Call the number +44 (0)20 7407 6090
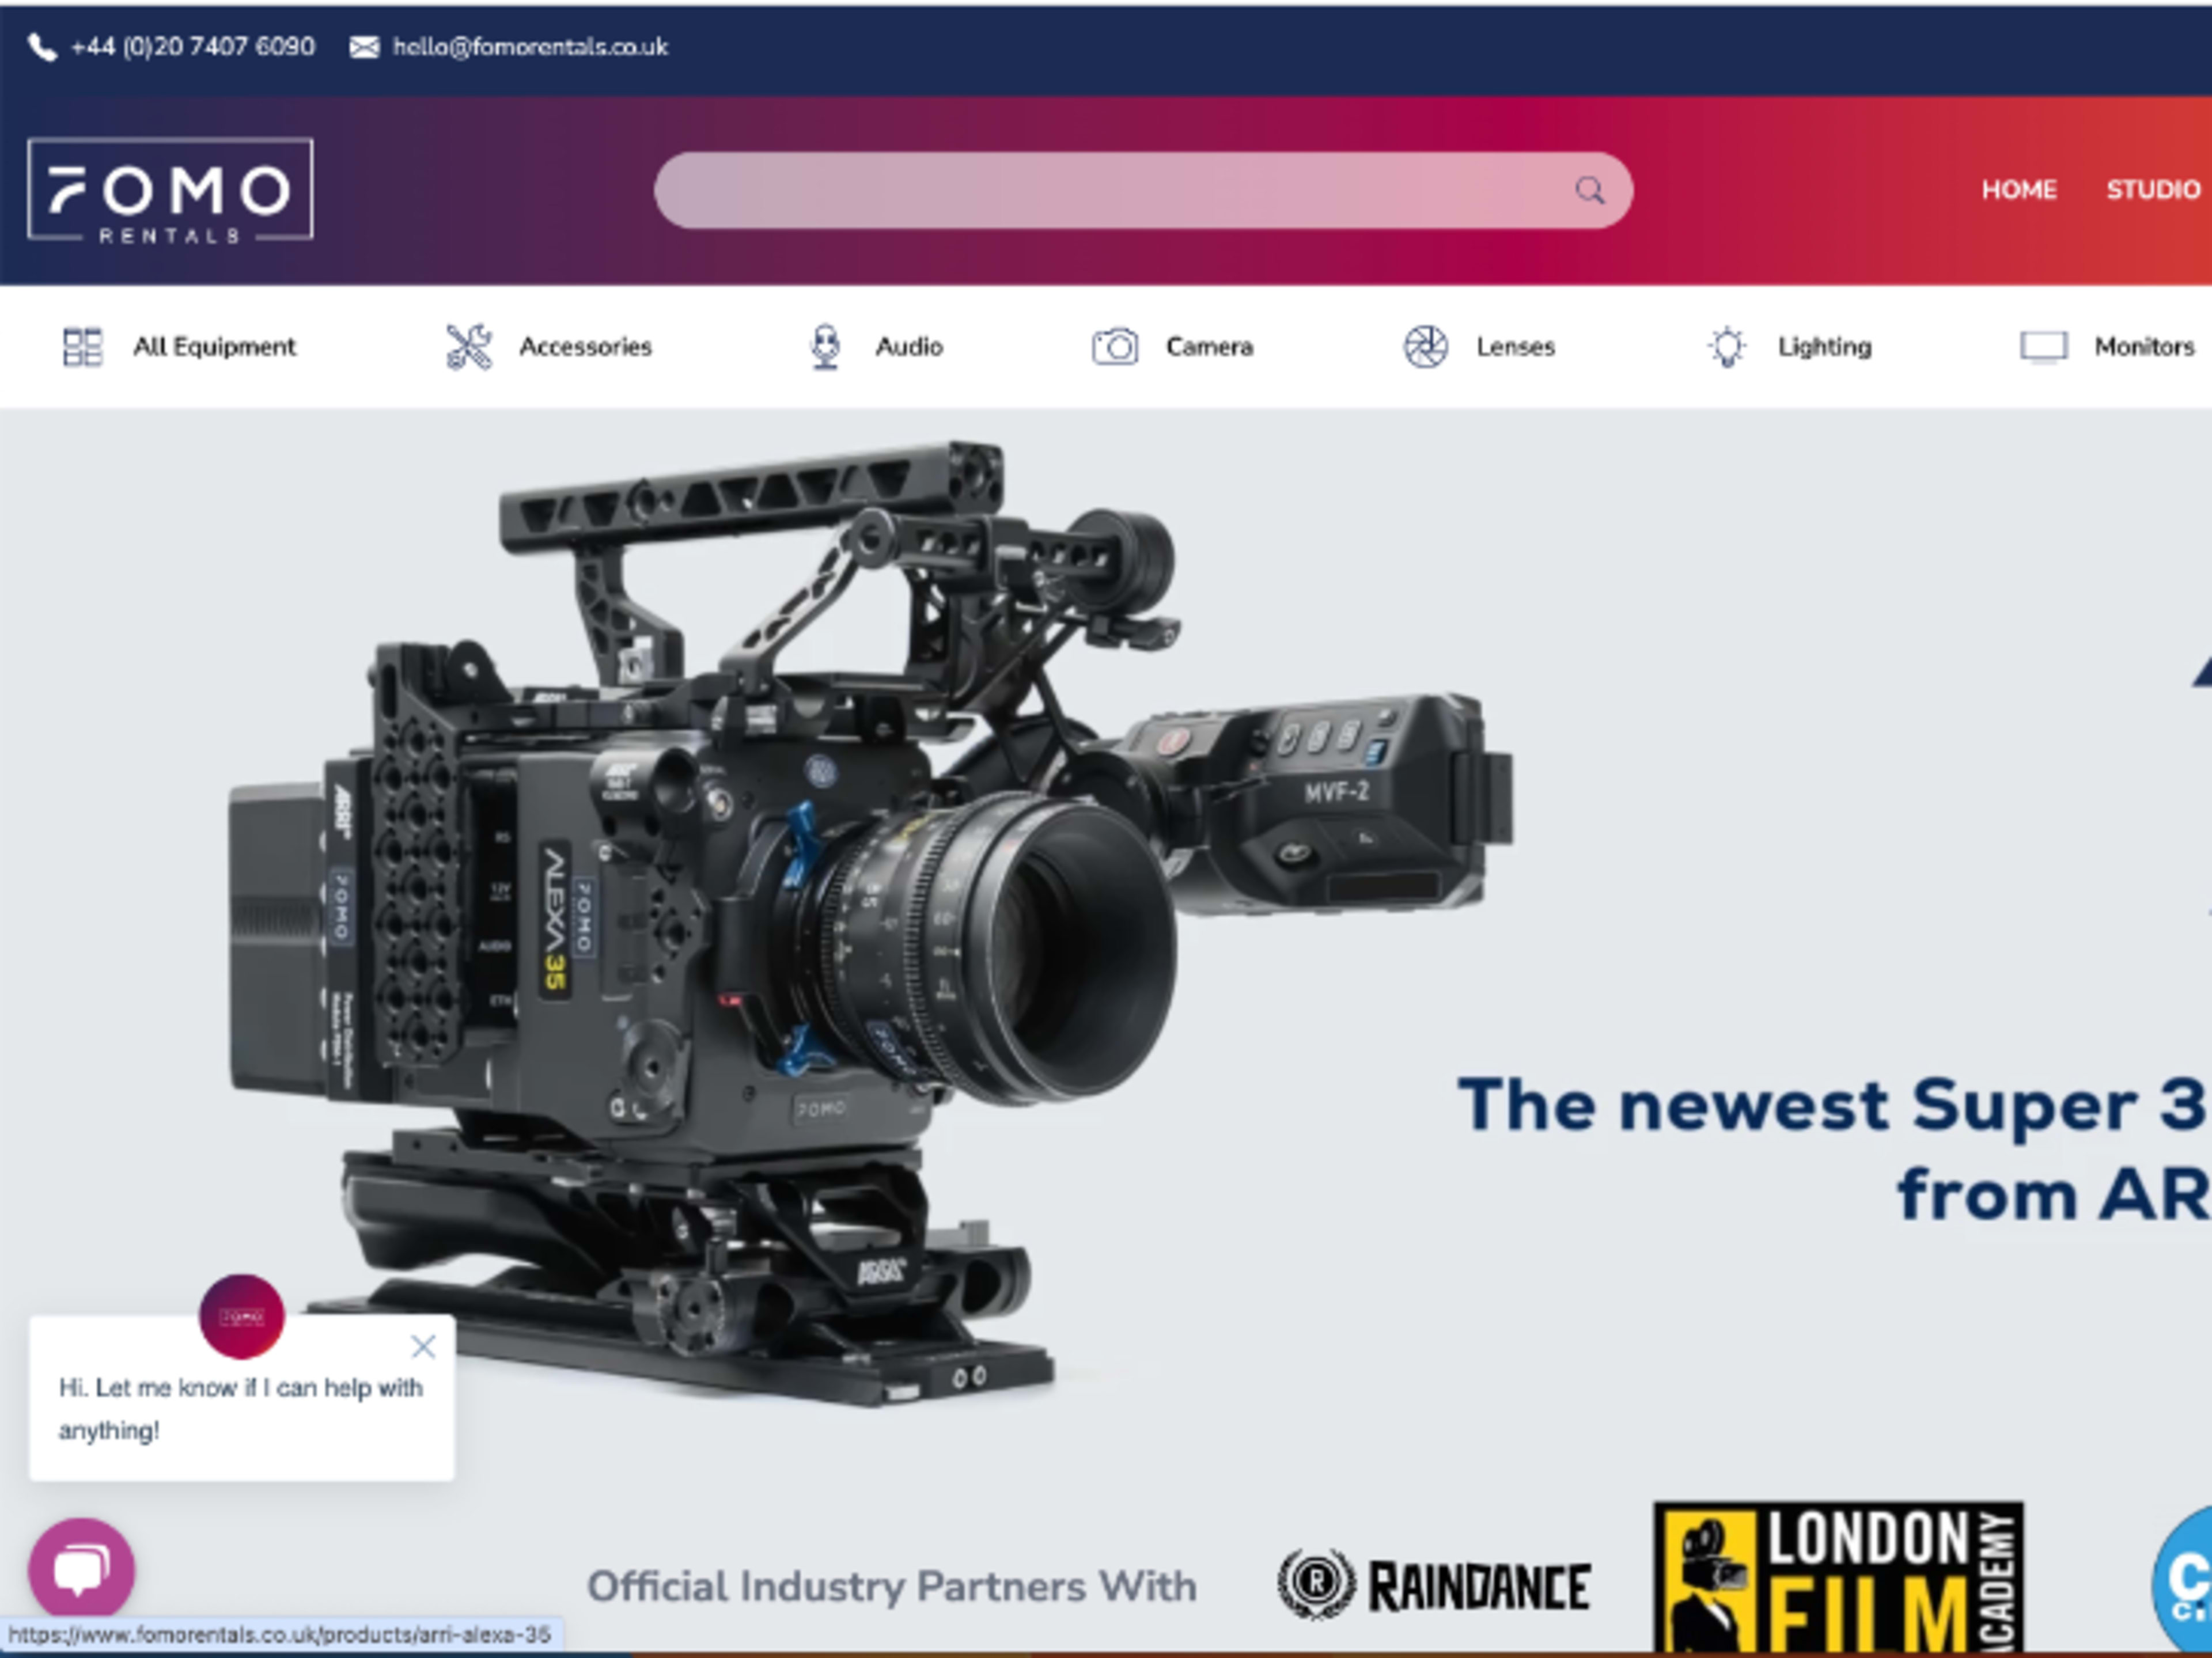The height and width of the screenshot is (1658, 2212). coord(192,47)
